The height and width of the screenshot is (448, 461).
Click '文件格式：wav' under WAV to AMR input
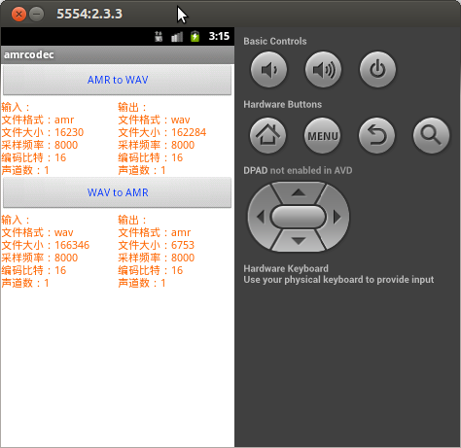pyautogui.click(x=37, y=232)
